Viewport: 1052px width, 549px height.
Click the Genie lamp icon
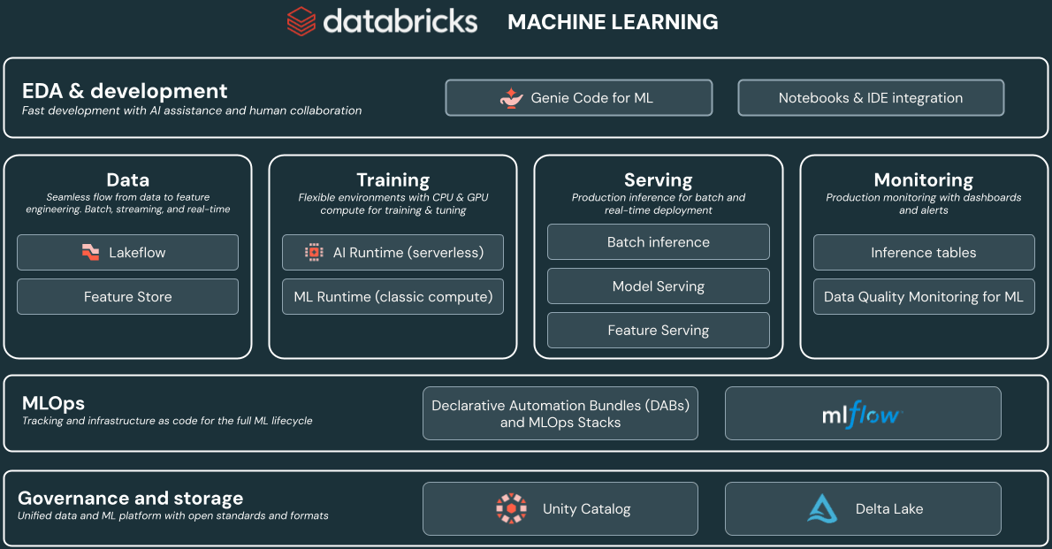tap(511, 98)
